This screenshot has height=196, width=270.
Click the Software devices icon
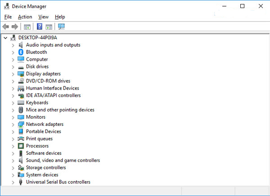coord(21,153)
